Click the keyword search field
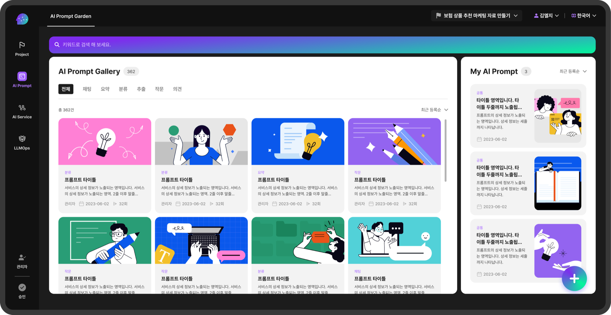The width and height of the screenshot is (611, 315). (322, 45)
